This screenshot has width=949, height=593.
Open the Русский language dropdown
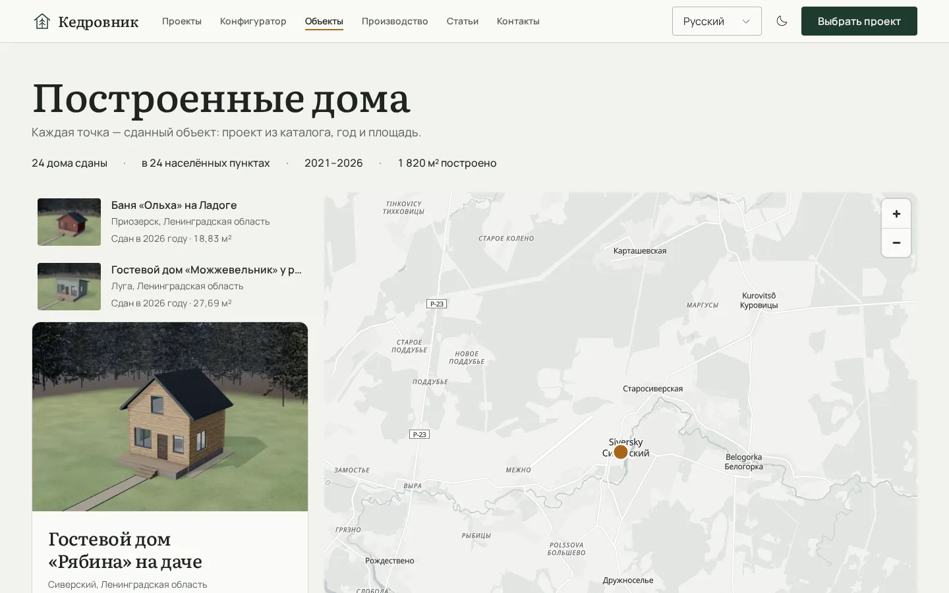tap(717, 21)
